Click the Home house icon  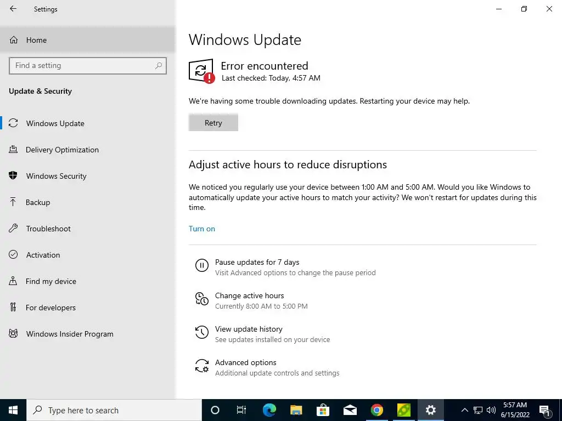[14, 39]
